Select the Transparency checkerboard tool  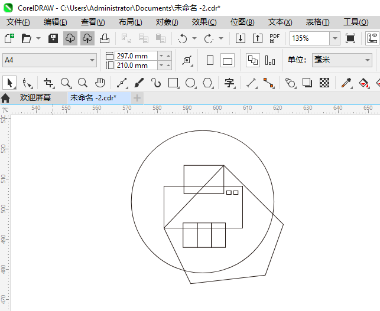coord(324,83)
